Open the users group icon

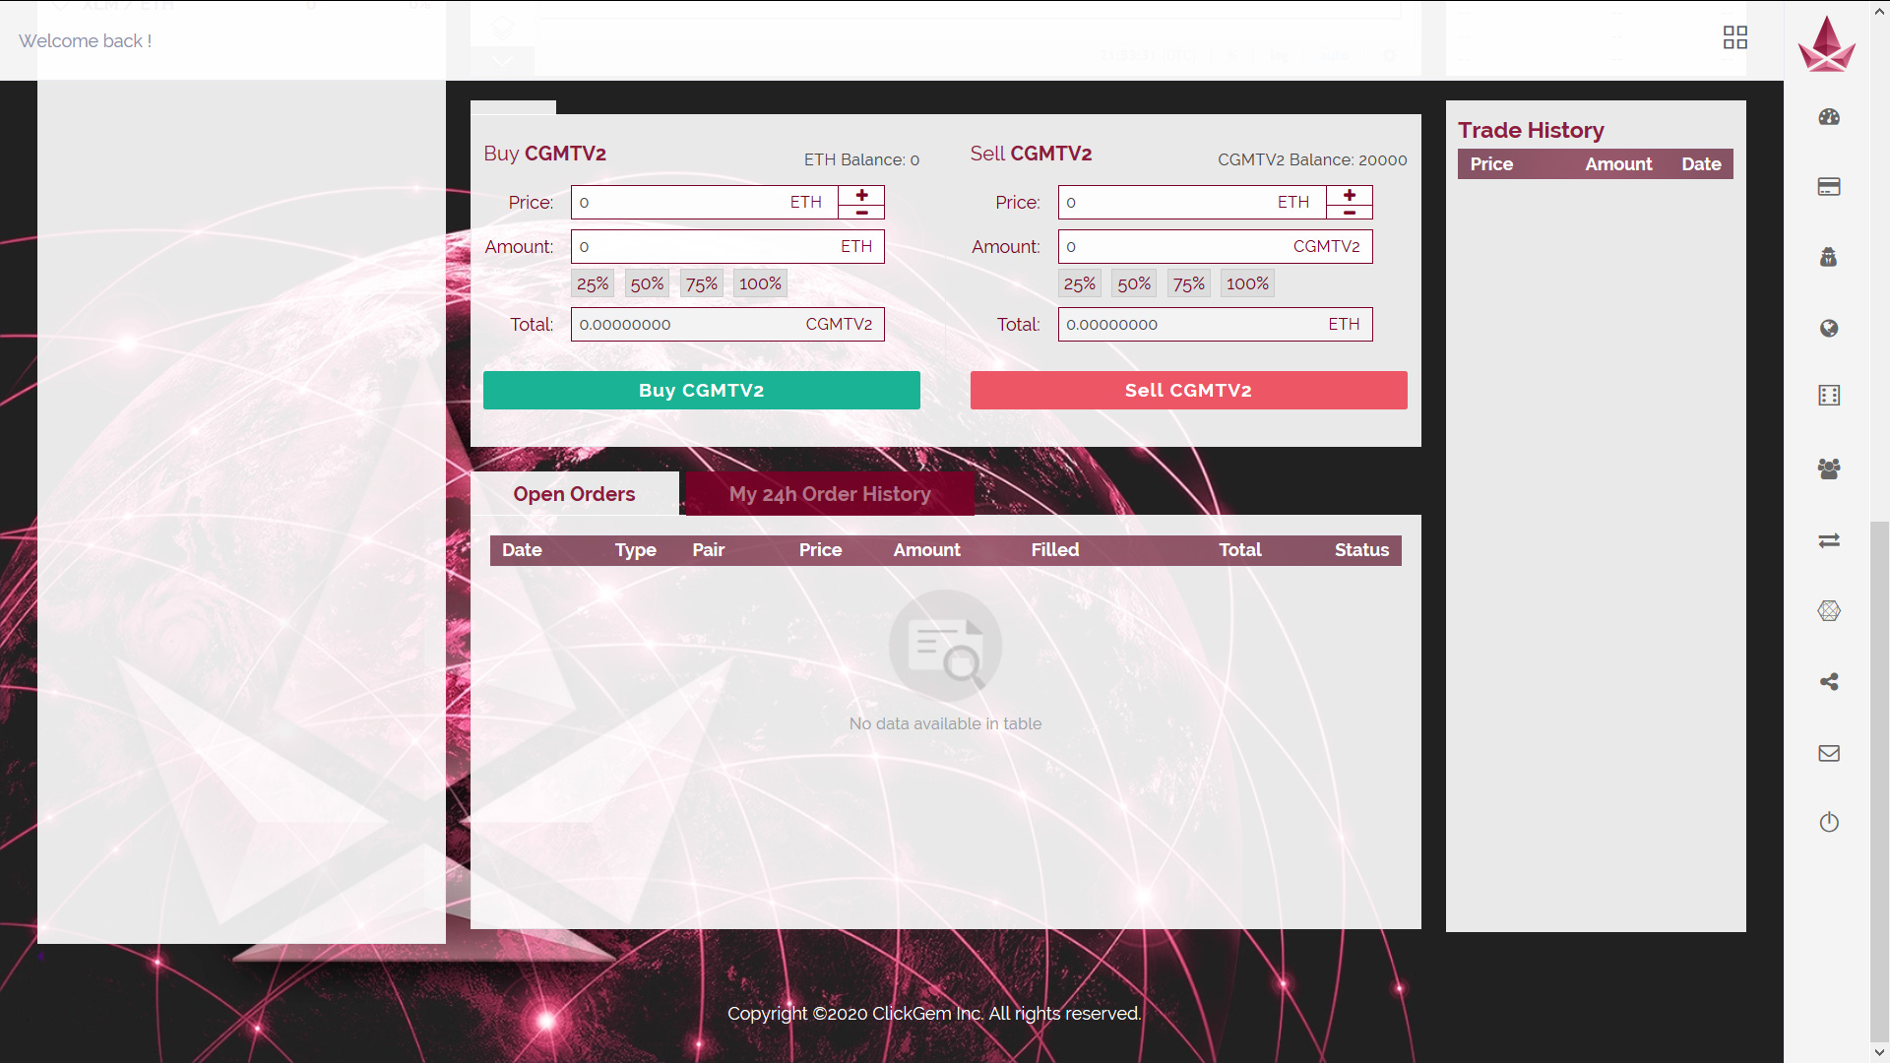click(1829, 469)
